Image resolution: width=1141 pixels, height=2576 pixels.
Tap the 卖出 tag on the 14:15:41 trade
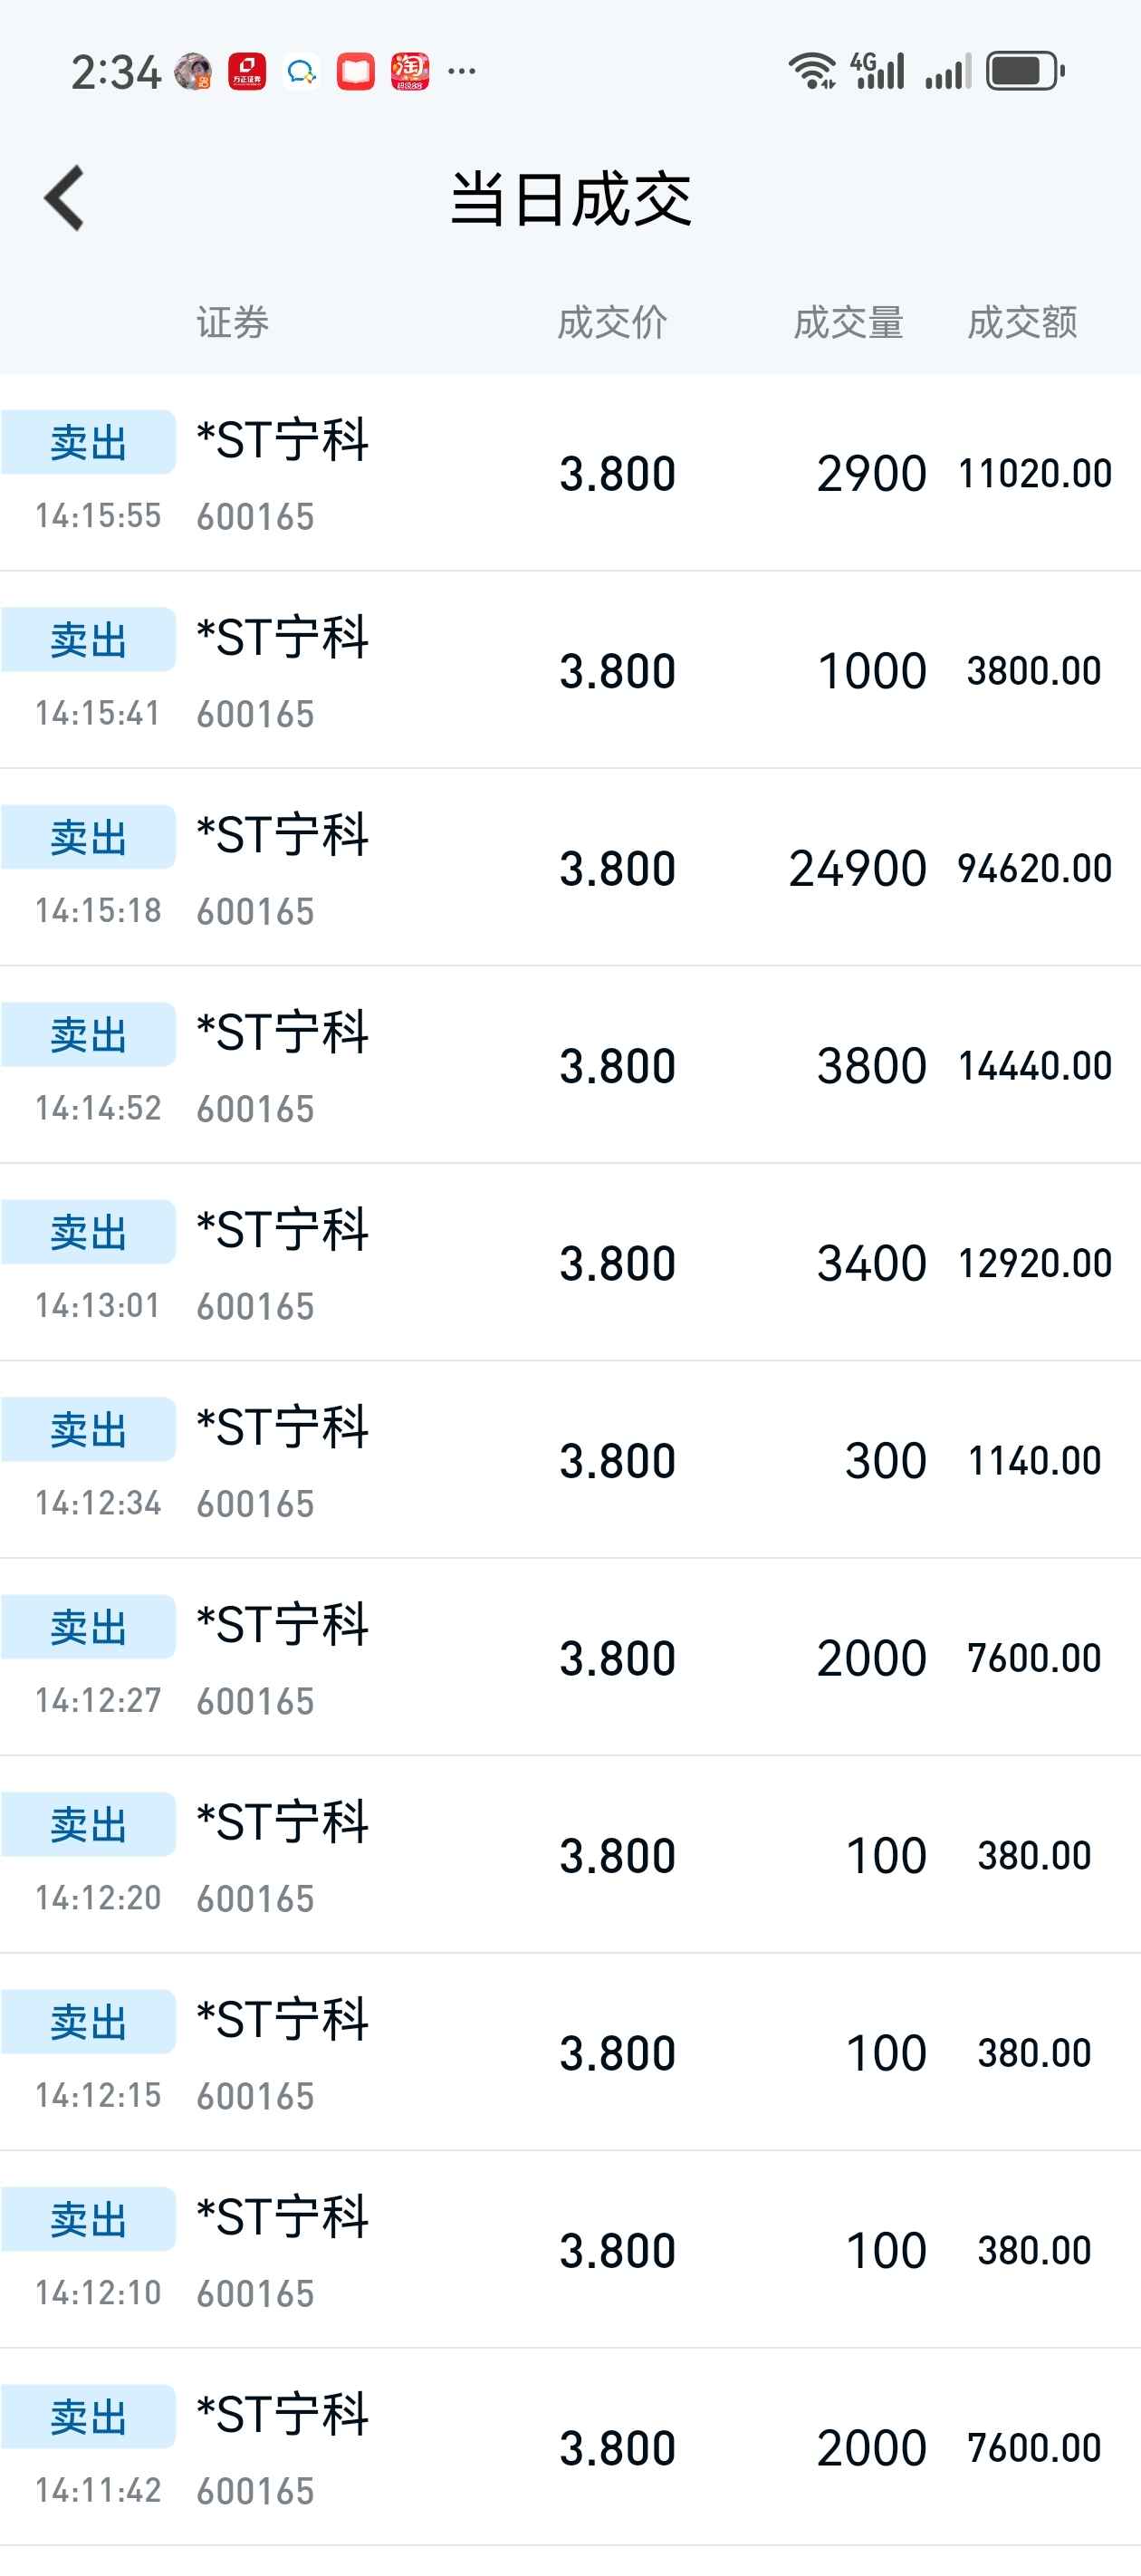(x=89, y=640)
